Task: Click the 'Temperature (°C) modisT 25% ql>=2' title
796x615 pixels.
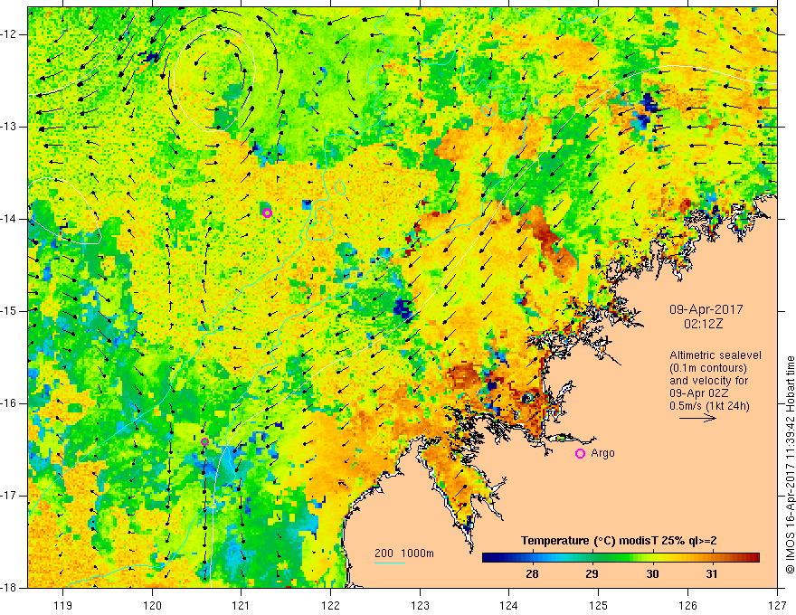Action: 619,541
